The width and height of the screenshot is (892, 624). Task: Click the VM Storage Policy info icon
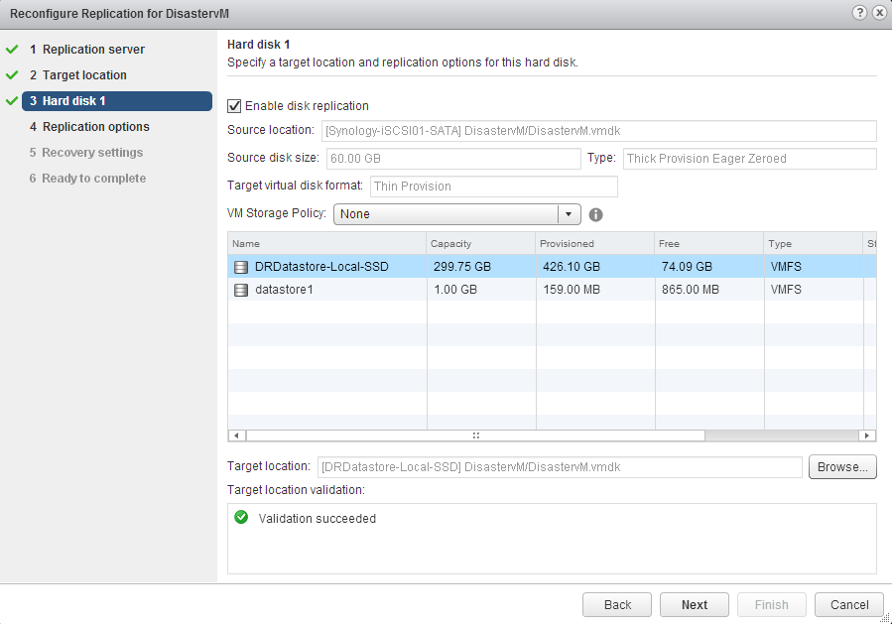(x=596, y=214)
